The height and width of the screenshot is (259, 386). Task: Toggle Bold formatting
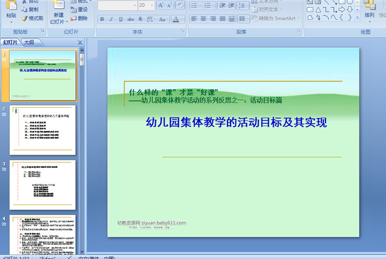pos(102,19)
